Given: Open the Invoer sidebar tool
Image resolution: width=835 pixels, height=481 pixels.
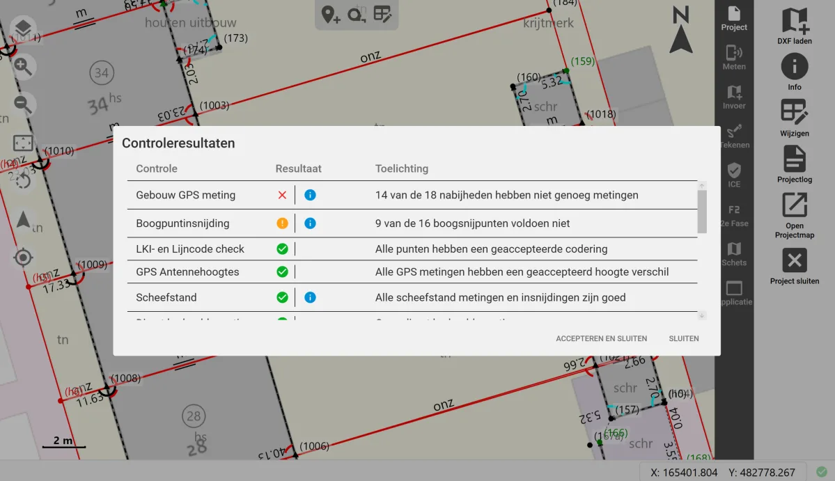Looking at the screenshot, I should 734,97.
